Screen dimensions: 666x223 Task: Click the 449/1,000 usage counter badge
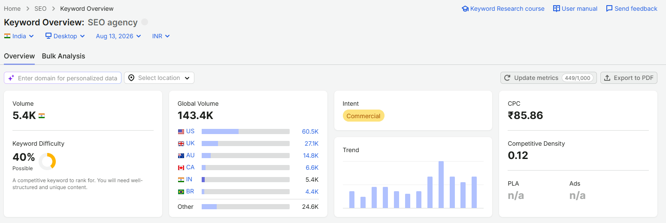point(578,78)
